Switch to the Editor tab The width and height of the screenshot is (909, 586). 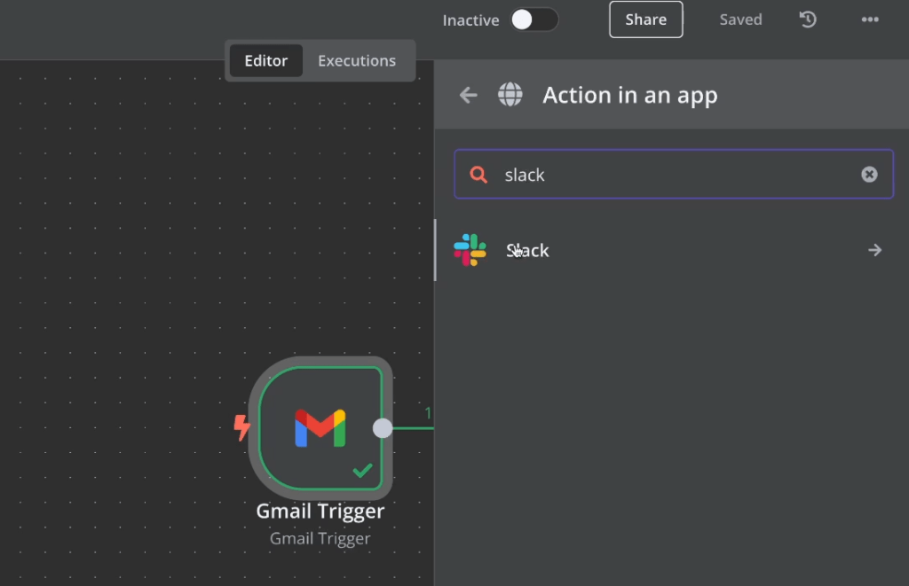266,61
